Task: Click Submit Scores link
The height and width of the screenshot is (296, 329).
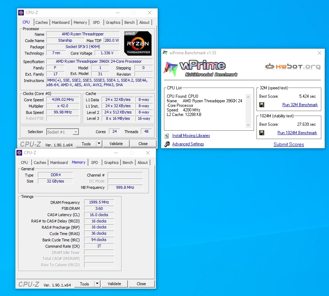Action: click(x=289, y=144)
